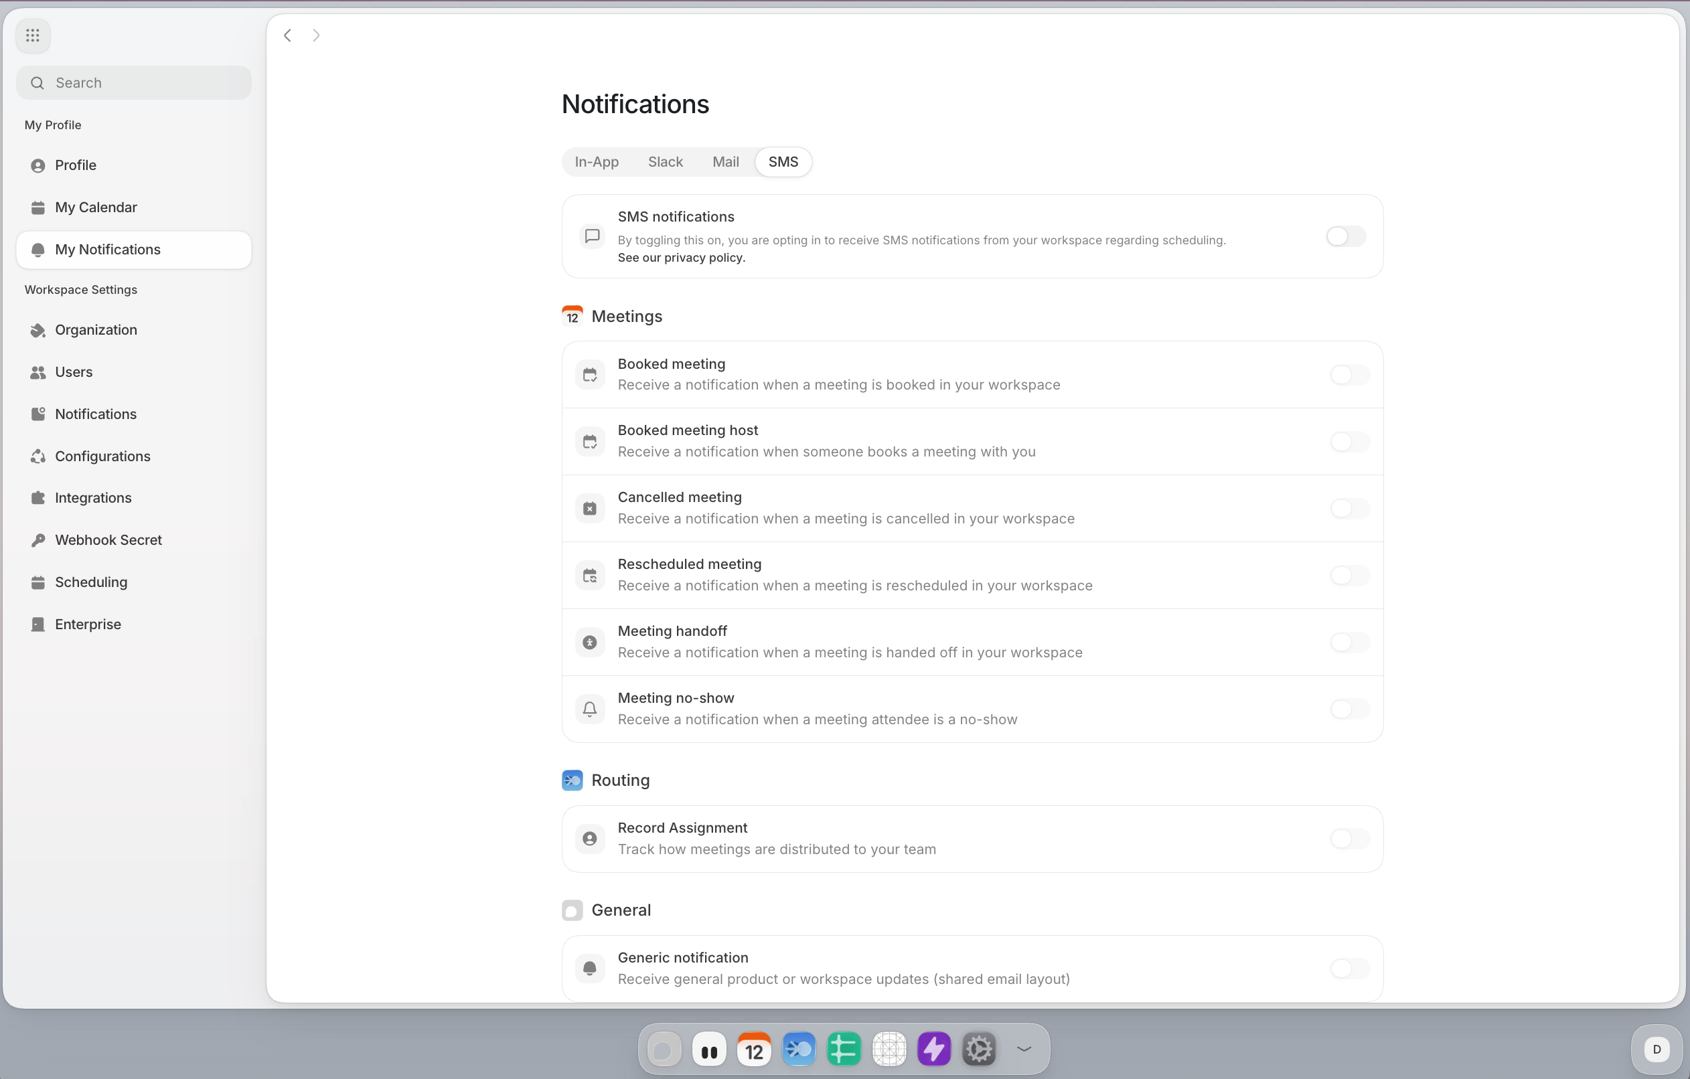Toggle Meeting no-show notification

pyautogui.click(x=1350, y=709)
